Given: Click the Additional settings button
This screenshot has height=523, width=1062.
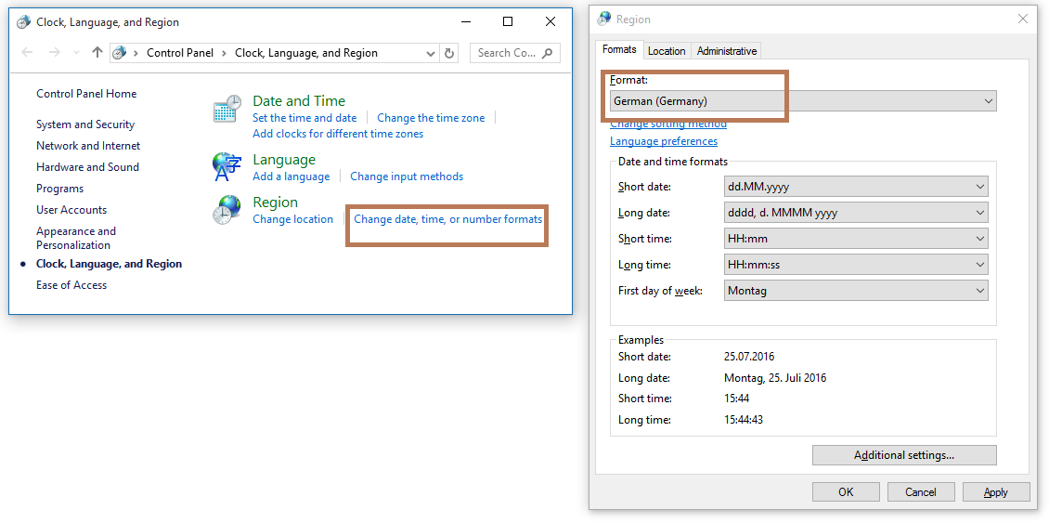Looking at the screenshot, I should (903, 455).
